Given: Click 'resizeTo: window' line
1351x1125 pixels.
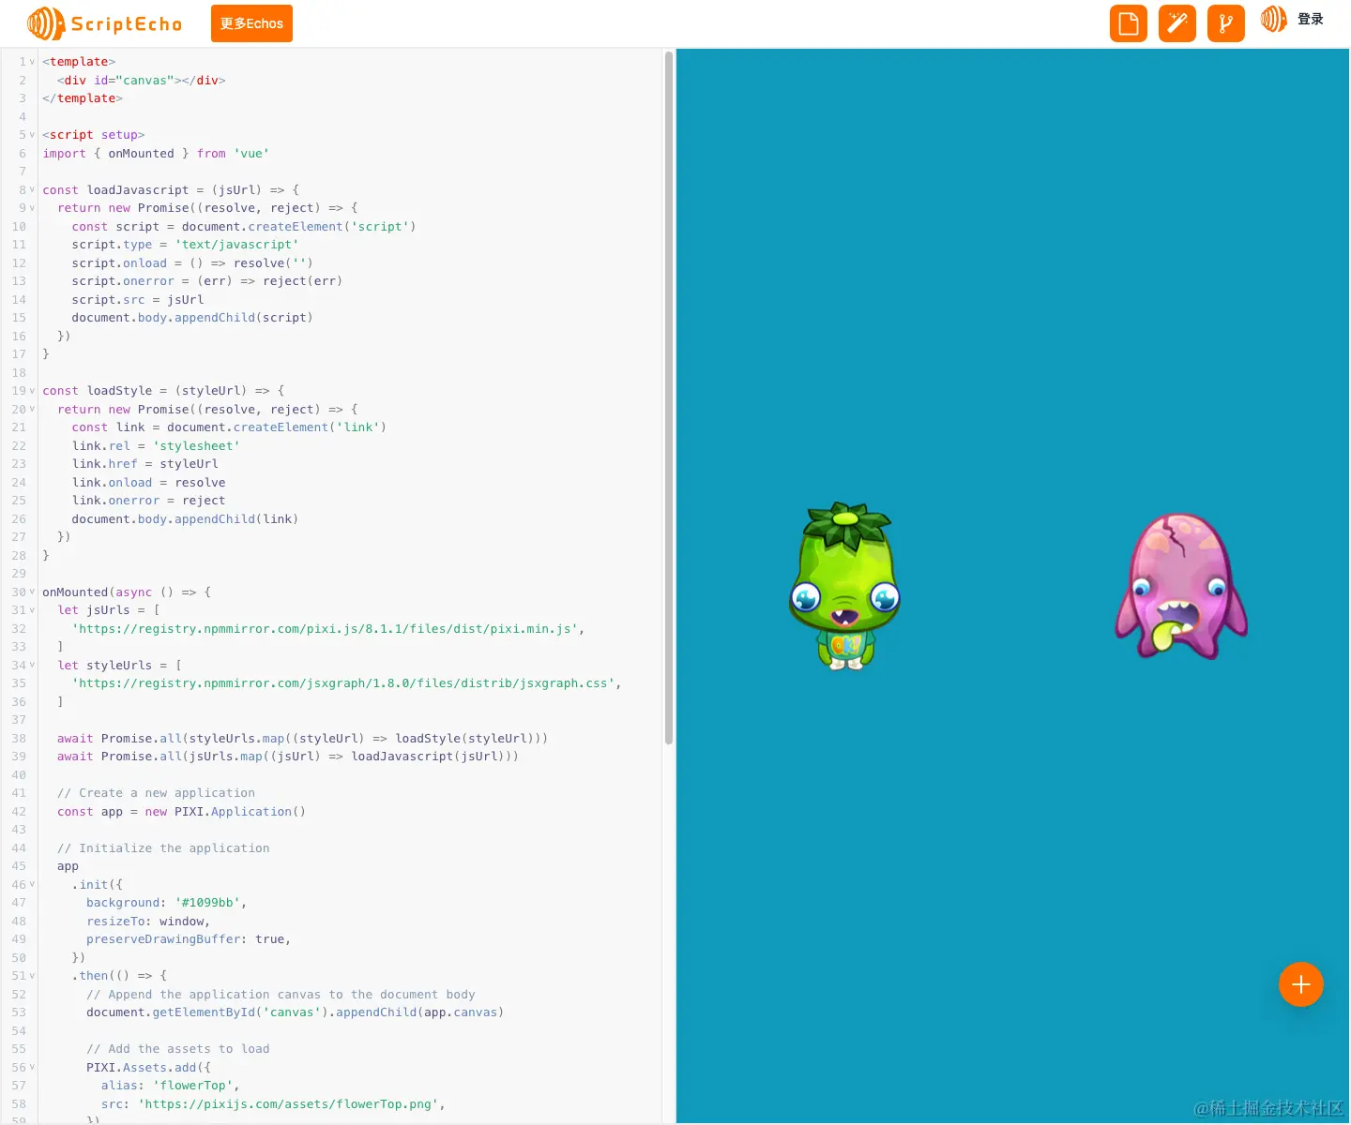Looking at the screenshot, I should pyautogui.click(x=148, y=922).
